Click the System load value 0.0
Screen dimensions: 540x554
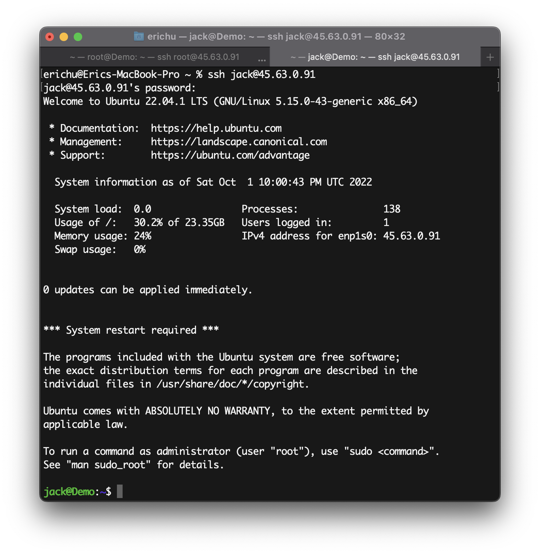click(142, 209)
